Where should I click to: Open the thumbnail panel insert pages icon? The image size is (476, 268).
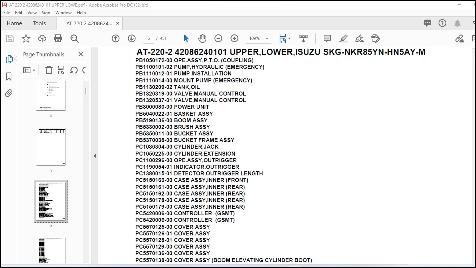(x=61, y=70)
